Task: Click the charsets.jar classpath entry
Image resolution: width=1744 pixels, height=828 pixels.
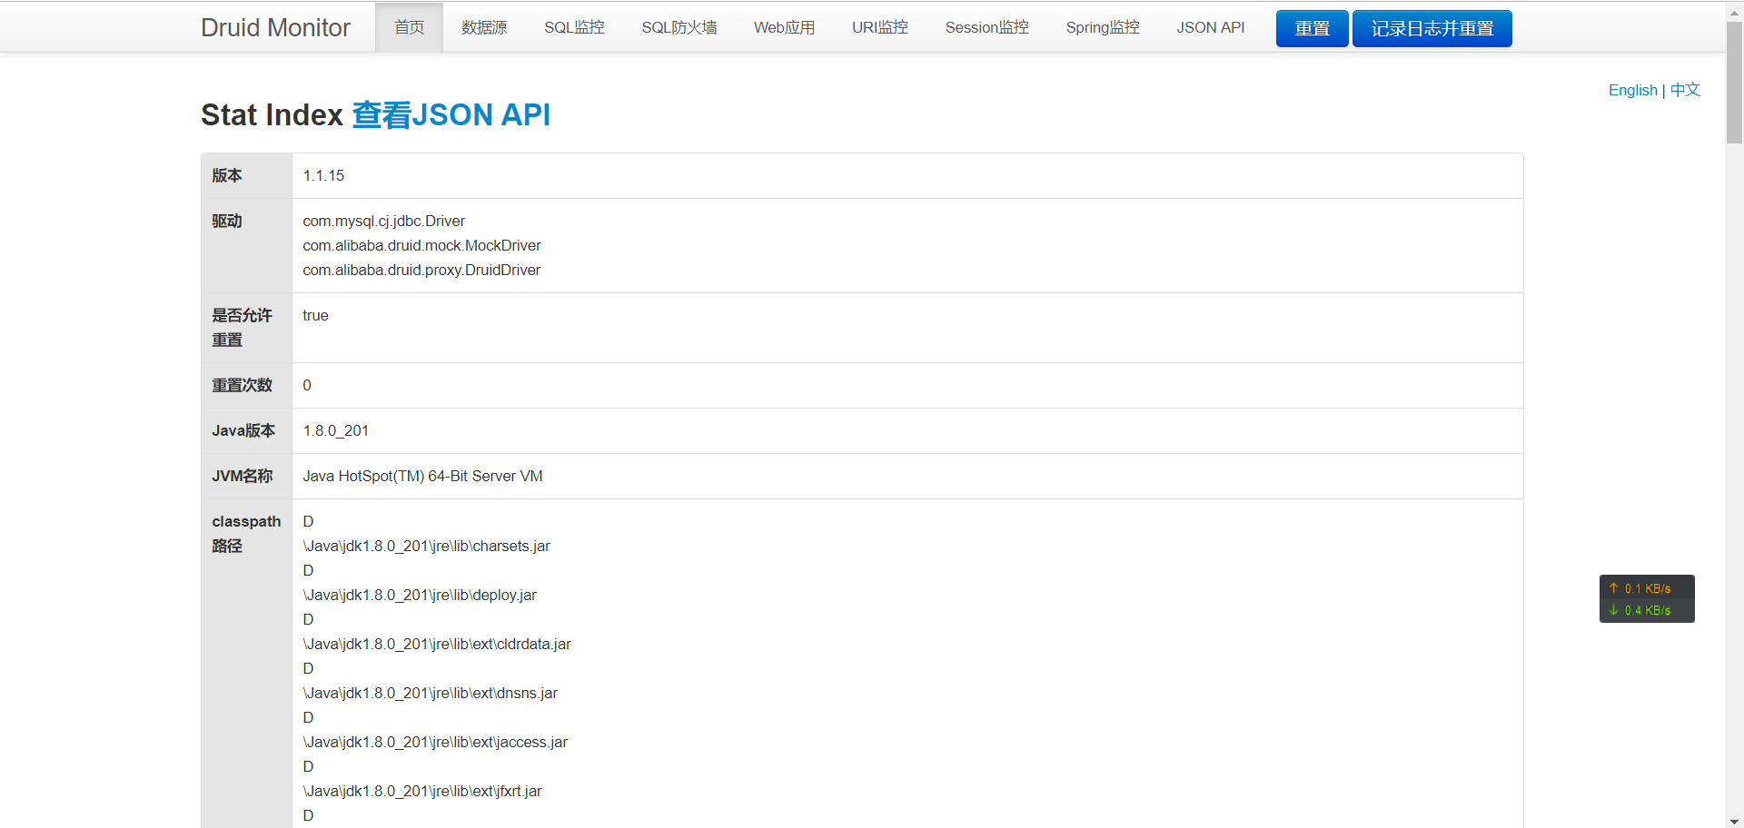Action: pos(426,546)
